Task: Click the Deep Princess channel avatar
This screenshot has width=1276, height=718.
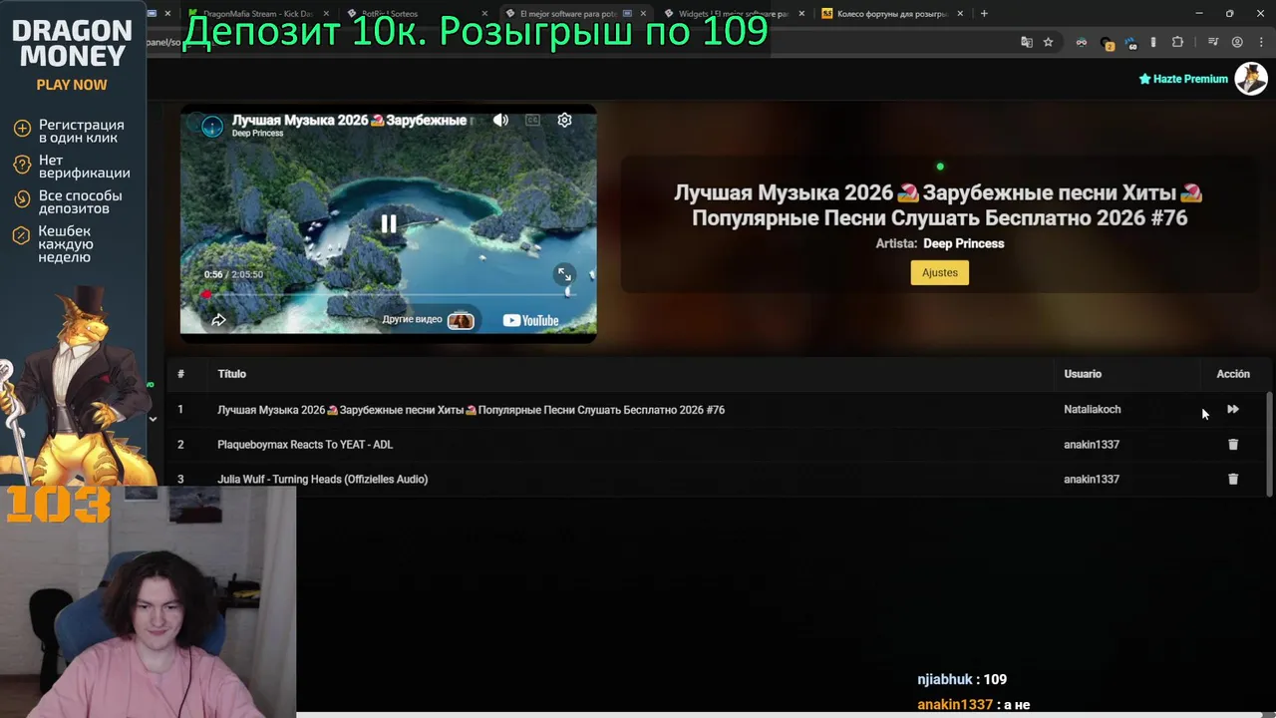Action: point(212,126)
